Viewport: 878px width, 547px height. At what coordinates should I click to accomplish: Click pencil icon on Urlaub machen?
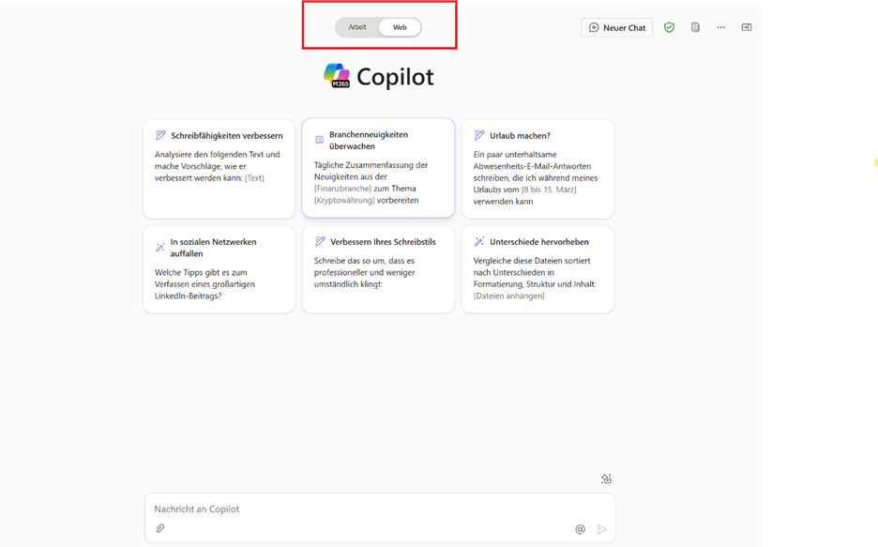click(x=478, y=135)
